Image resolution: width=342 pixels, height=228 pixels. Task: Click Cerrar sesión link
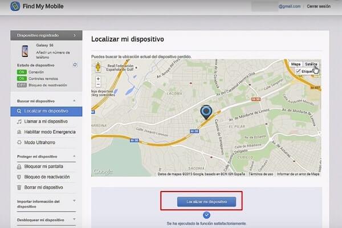tap(319, 6)
